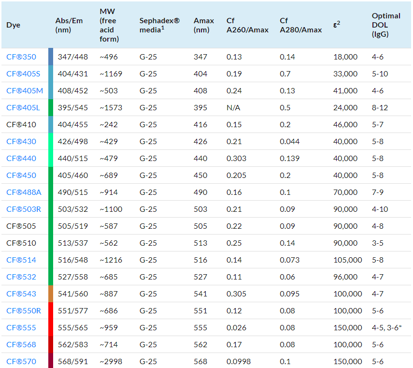Image resolution: width=413 pixels, height=368 pixels.
Task: Select the CF®430 dye link
Action: [x=21, y=142]
